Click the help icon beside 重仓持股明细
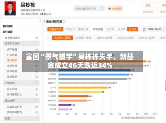The image size is (166, 123). point(64,21)
